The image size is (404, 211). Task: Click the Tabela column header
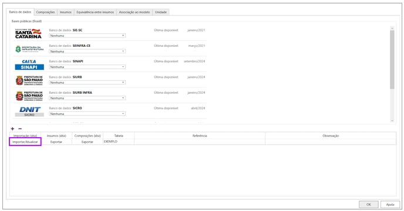(119, 135)
